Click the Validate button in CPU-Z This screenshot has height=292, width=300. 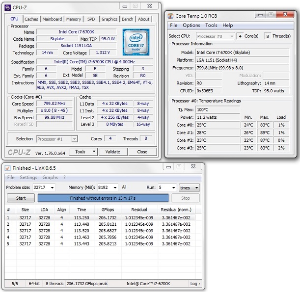tap(113, 152)
